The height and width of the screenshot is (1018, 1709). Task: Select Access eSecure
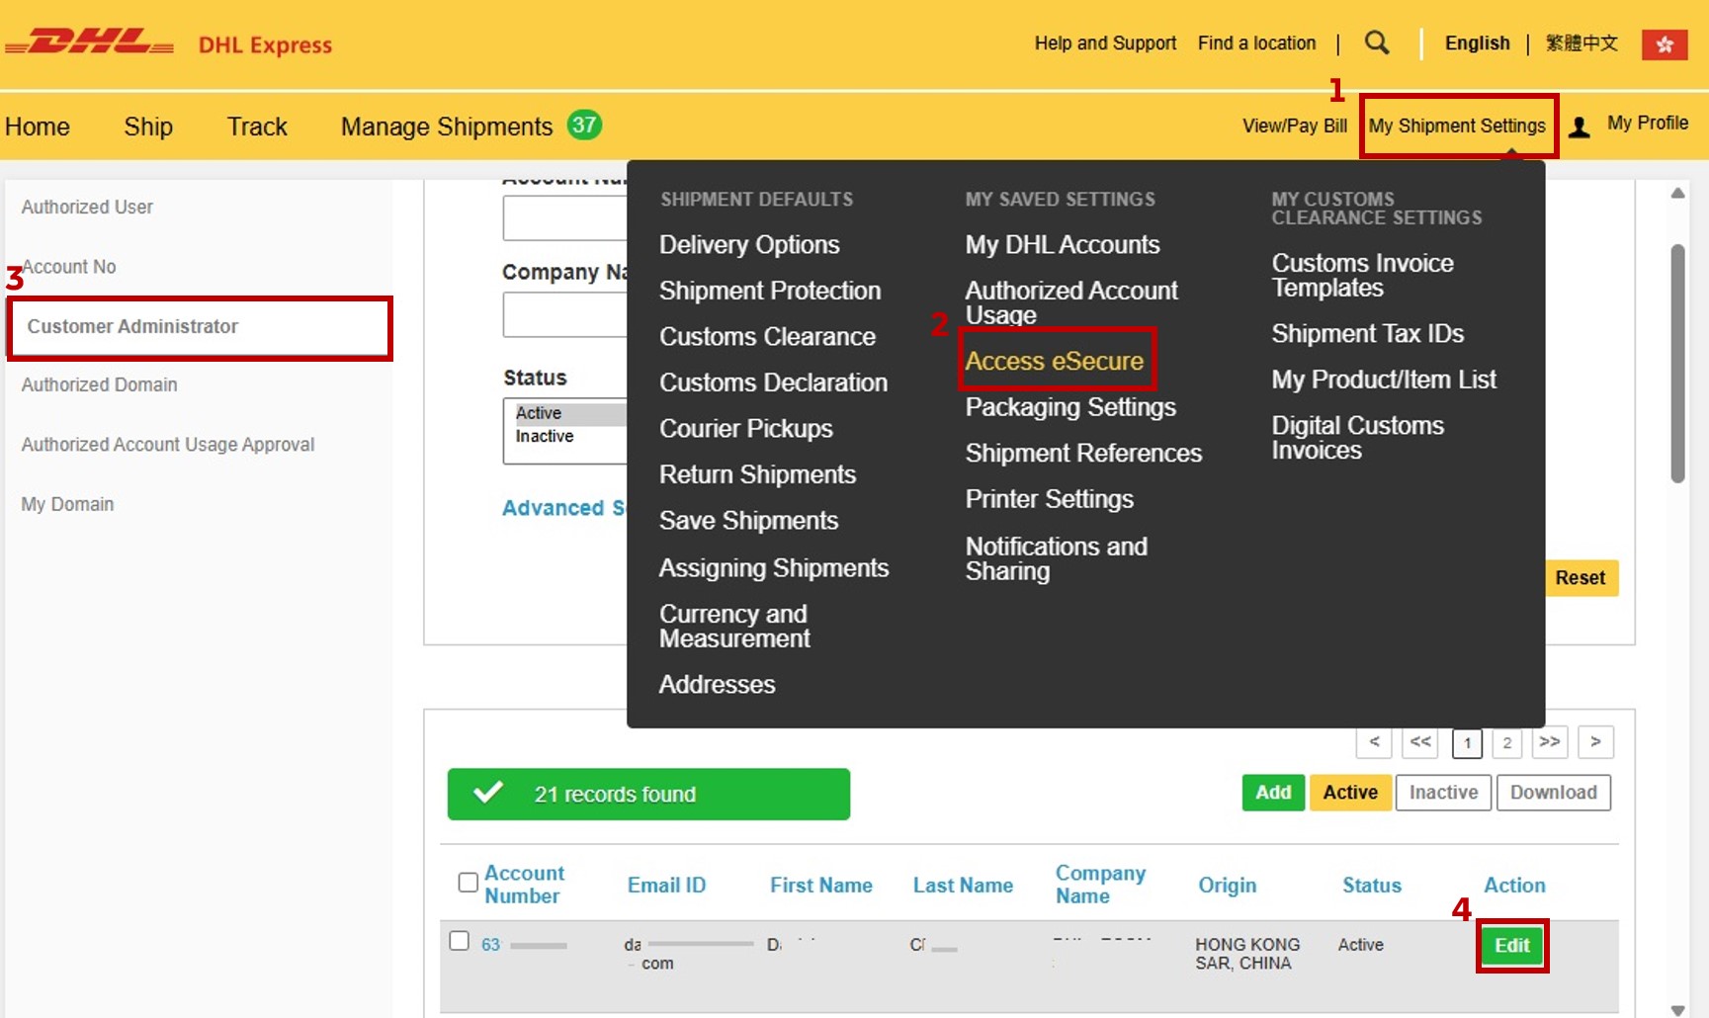click(1055, 361)
